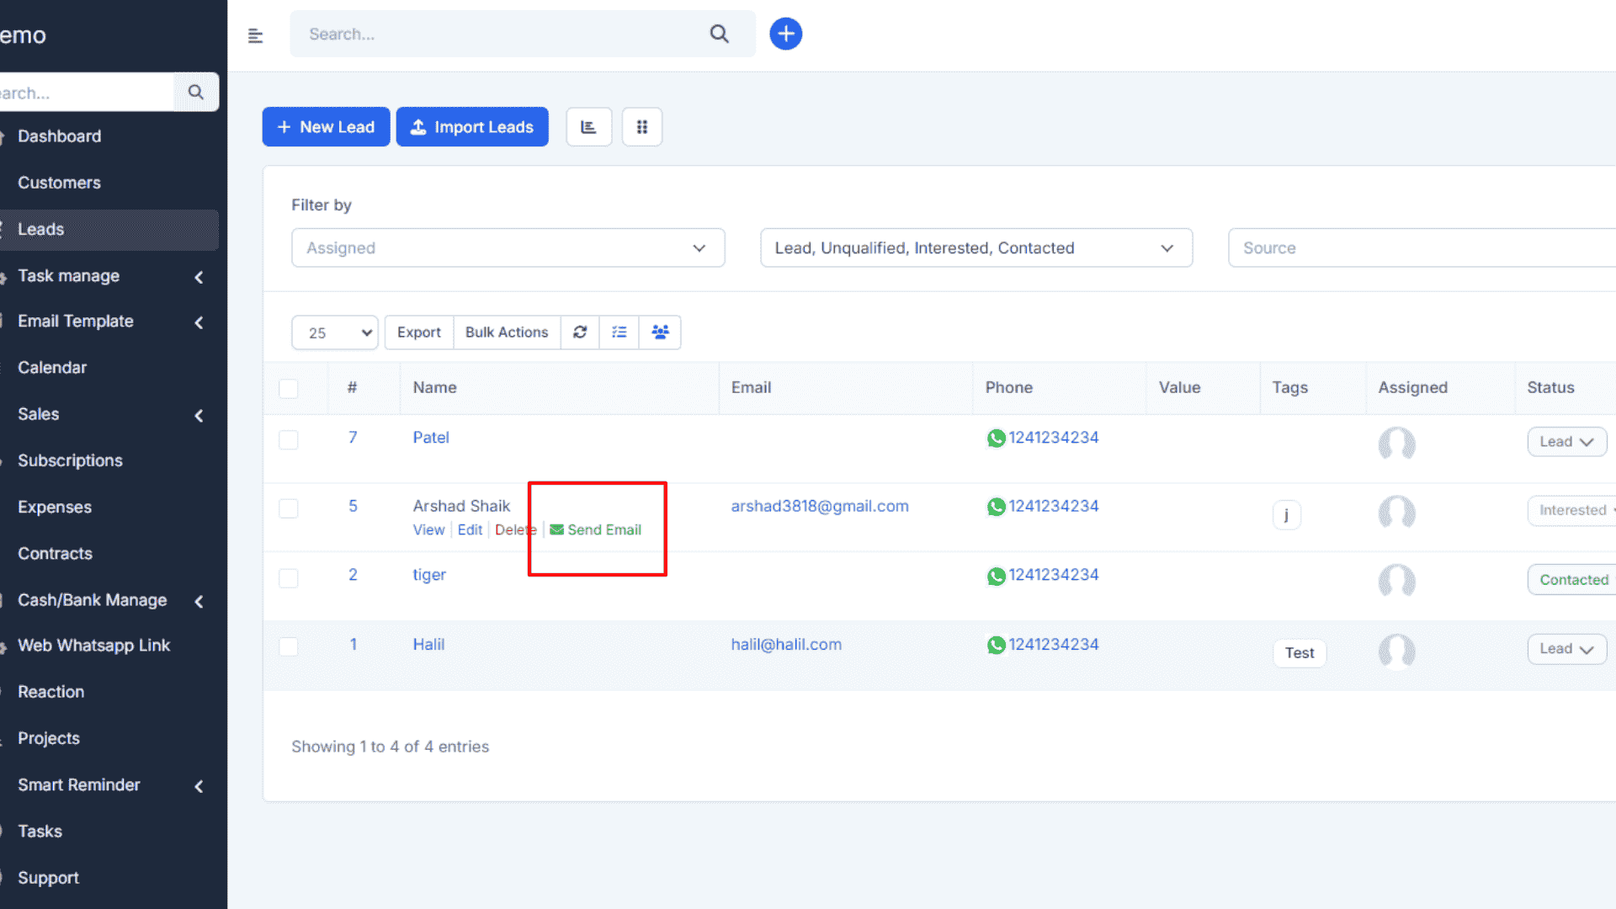Click the sidebar search magnifier button
This screenshot has width=1616, height=909.
(196, 92)
